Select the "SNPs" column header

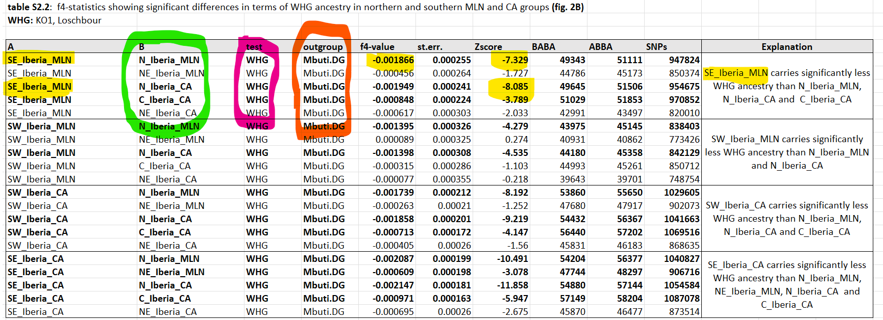(x=656, y=47)
